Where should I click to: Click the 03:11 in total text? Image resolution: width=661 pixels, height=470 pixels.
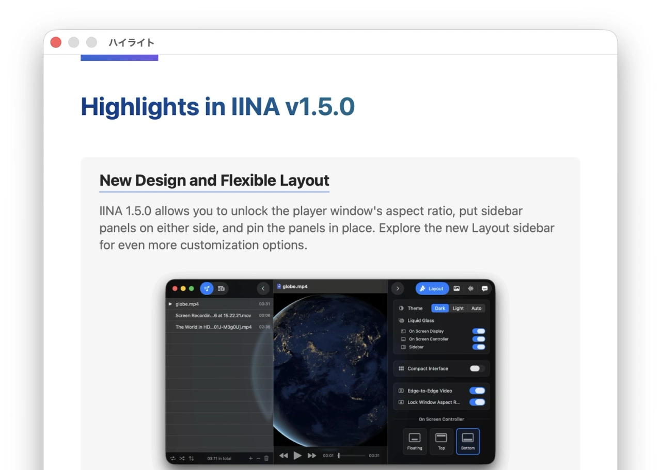[x=219, y=458]
